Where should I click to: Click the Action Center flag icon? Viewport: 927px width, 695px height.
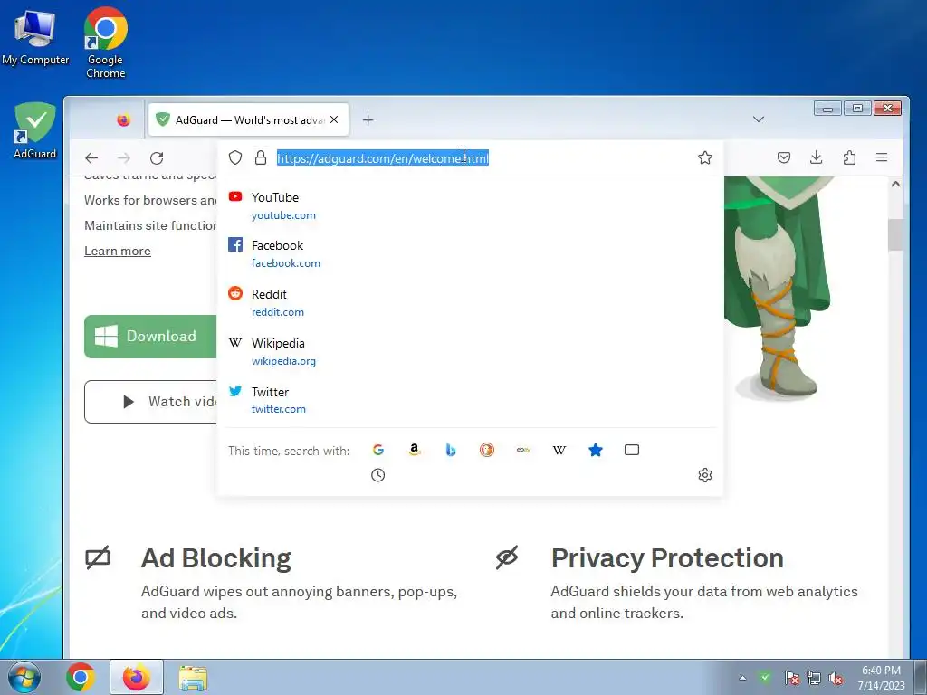(x=791, y=678)
